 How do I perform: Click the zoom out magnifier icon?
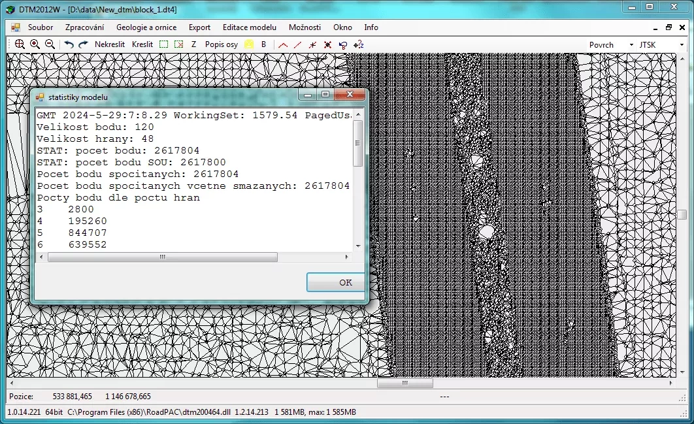[49, 44]
